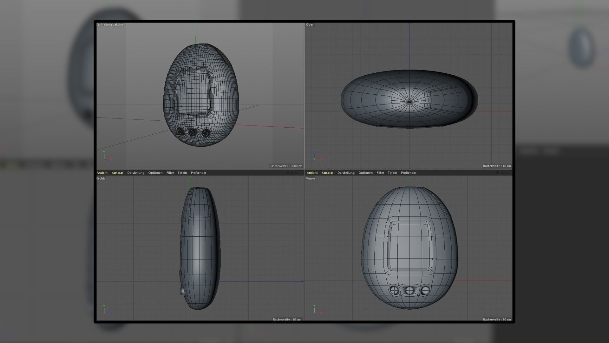609x343 pixels.
Task: Click the screen area on perspective model
Action: [x=192, y=92]
